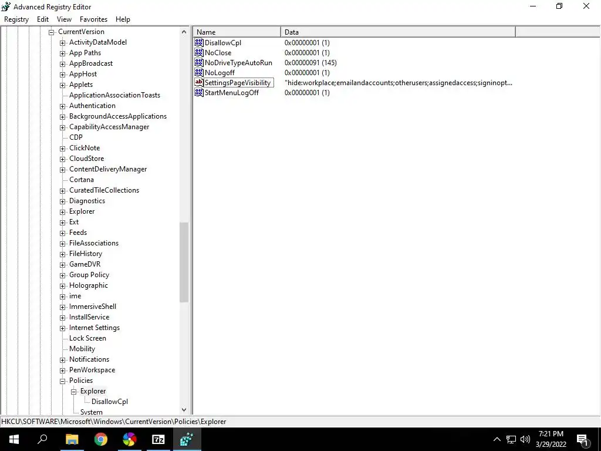Collapse the Policies key
Screen dimensions: 601x451
coord(62,381)
